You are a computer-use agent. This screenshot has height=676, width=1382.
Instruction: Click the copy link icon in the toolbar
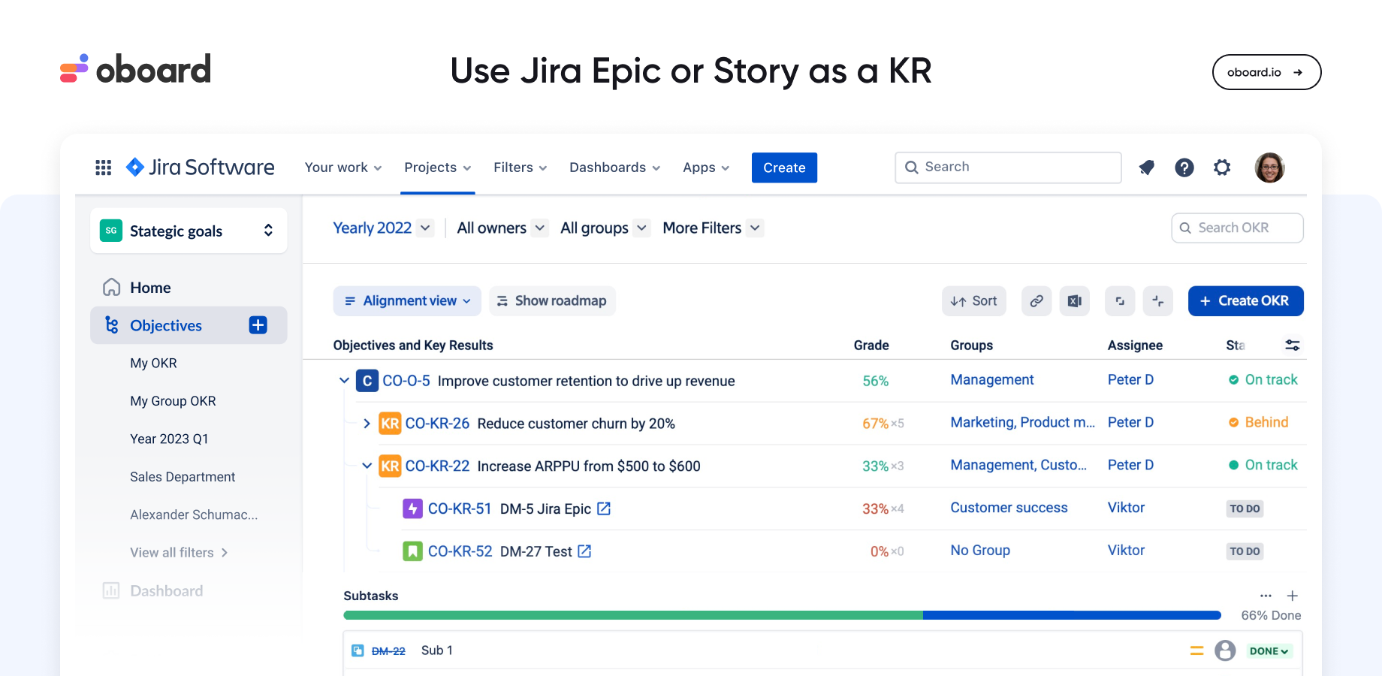click(1036, 300)
